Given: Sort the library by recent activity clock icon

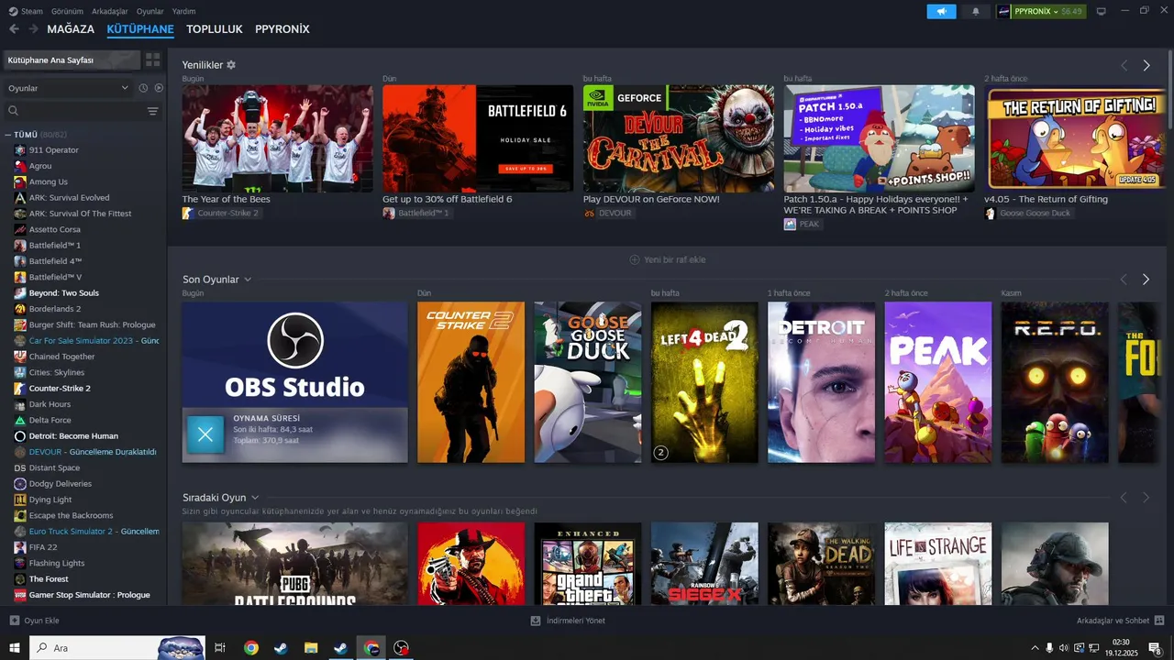Looking at the screenshot, I should click(x=143, y=88).
